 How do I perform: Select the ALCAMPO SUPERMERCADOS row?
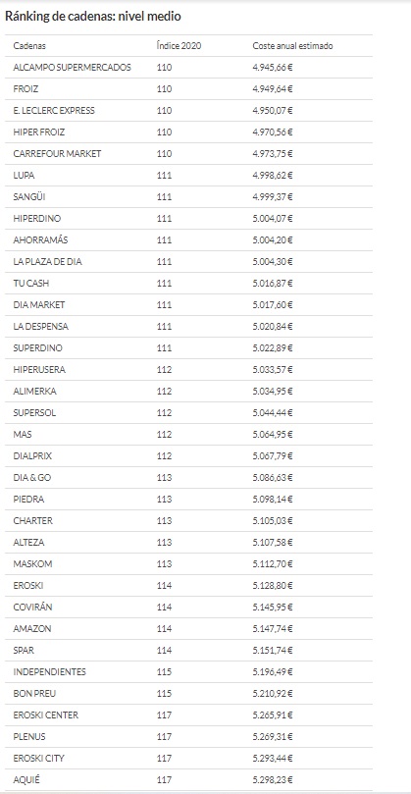[x=188, y=68]
